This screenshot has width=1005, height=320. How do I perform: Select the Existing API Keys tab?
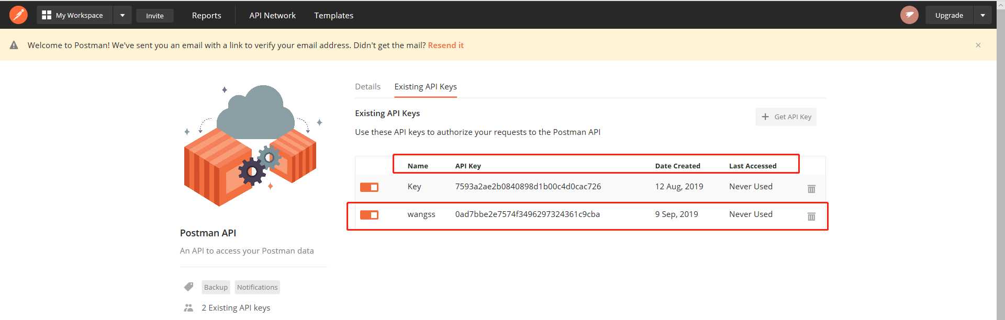(x=426, y=87)
